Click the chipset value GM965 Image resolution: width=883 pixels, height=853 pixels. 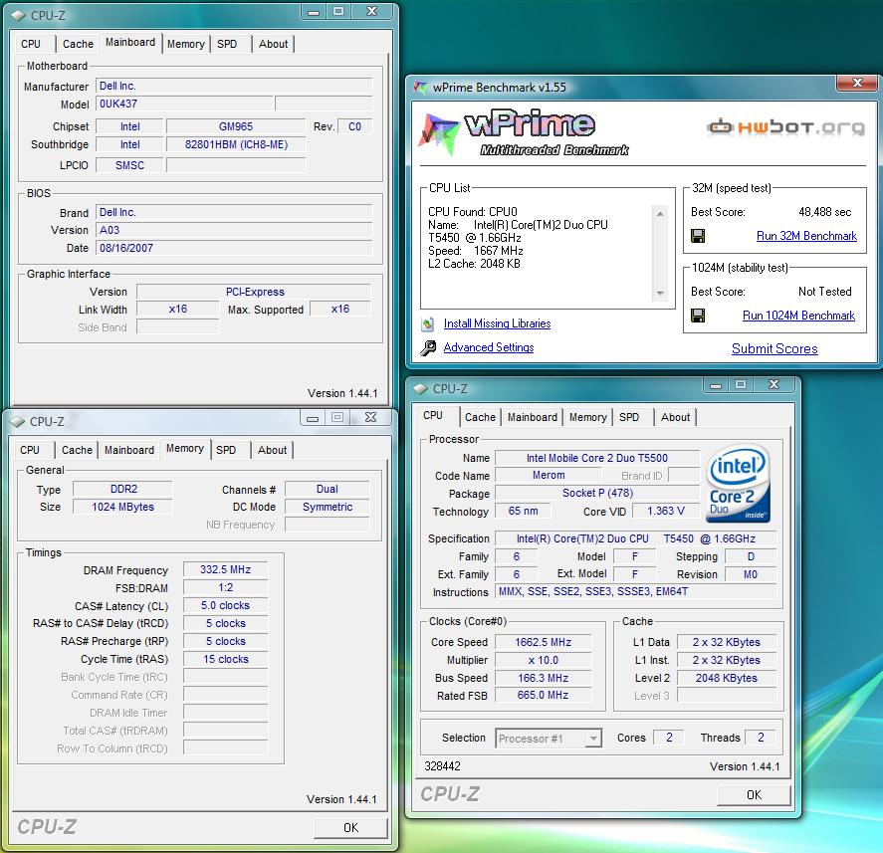pyautogui.click(x=236, y=126)
